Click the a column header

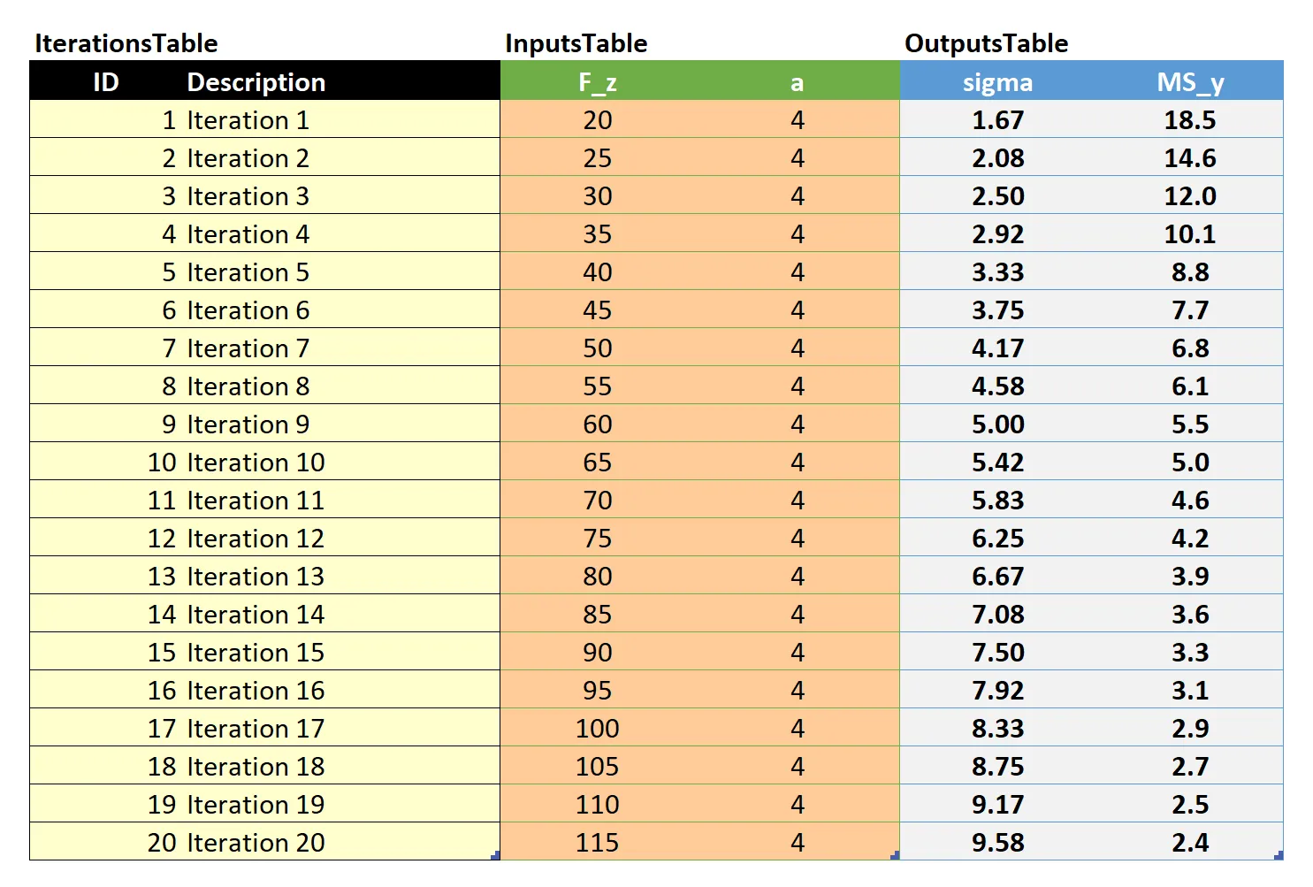coord(797,81)
